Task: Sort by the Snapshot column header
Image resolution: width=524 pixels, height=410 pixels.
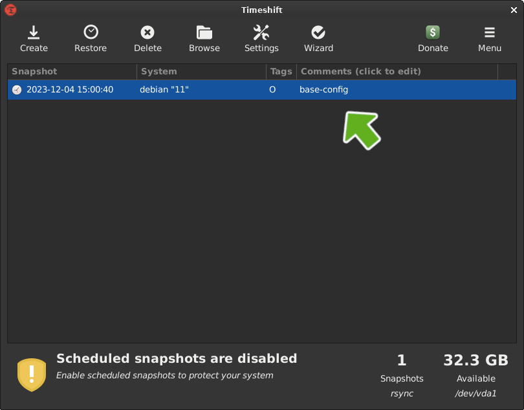Action: pyautogui.click(x=71, y=71)
